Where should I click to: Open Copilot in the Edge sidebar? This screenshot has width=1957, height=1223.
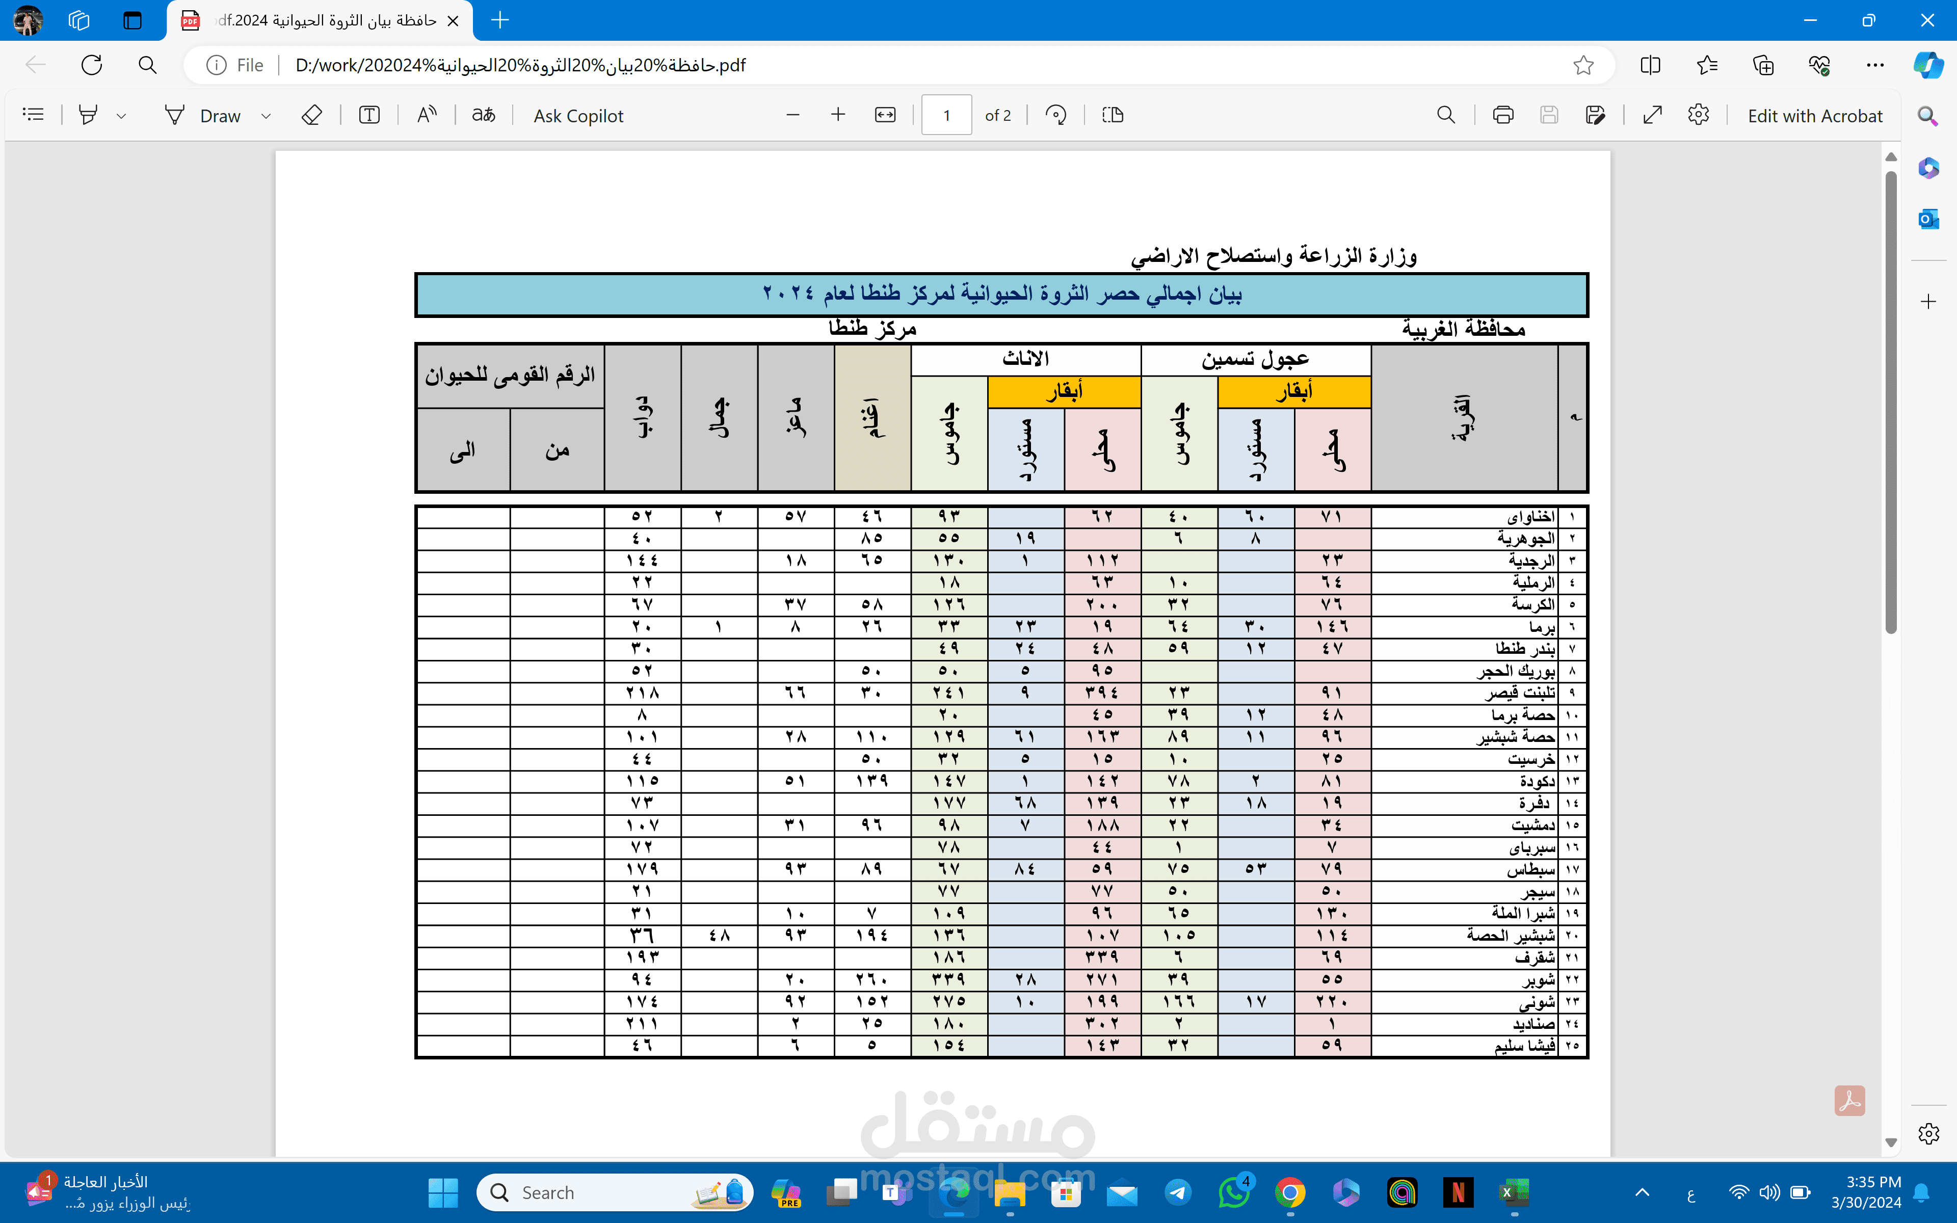point(1928,65)
